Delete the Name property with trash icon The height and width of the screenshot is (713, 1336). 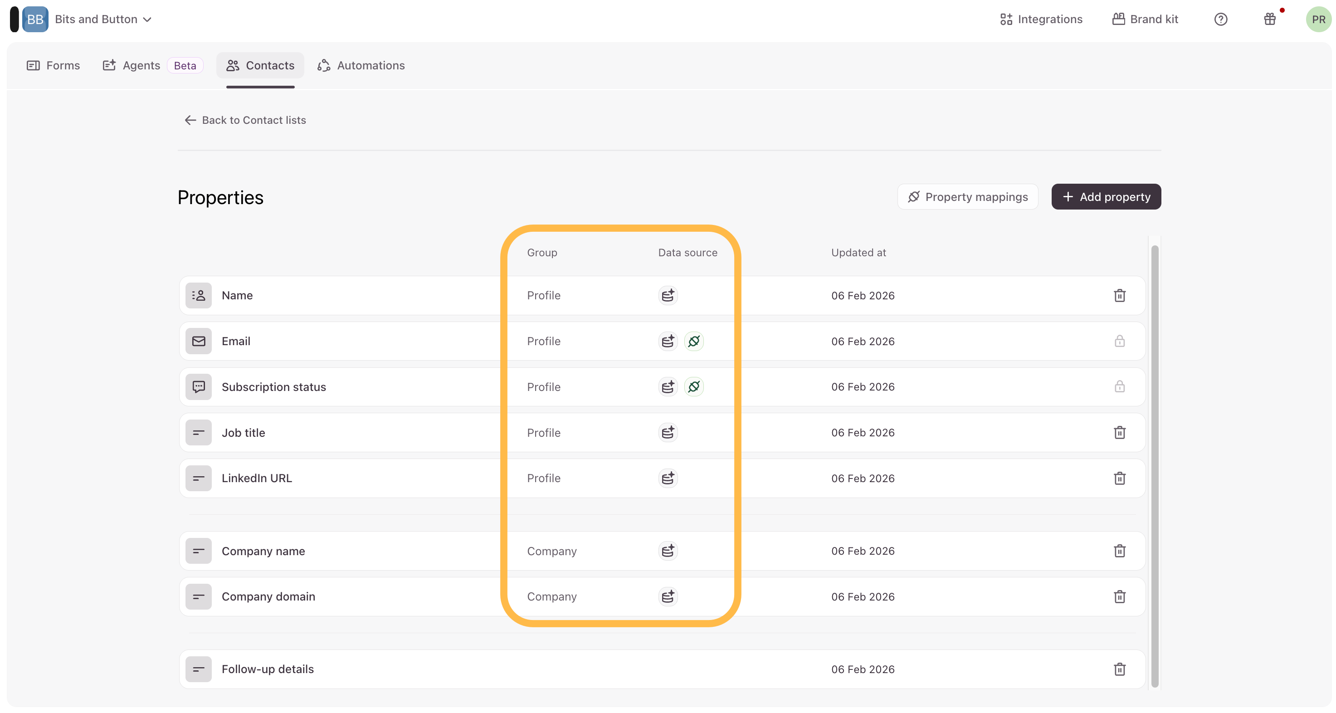pos(1119,296)
